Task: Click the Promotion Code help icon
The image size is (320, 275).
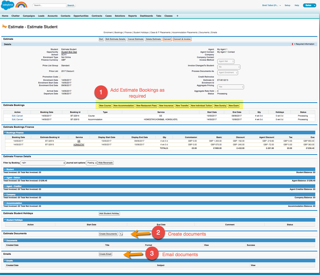Action: coord(60,77)
